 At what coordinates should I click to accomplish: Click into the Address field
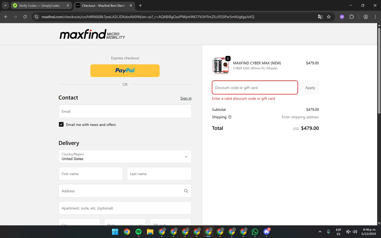point(125,191)
